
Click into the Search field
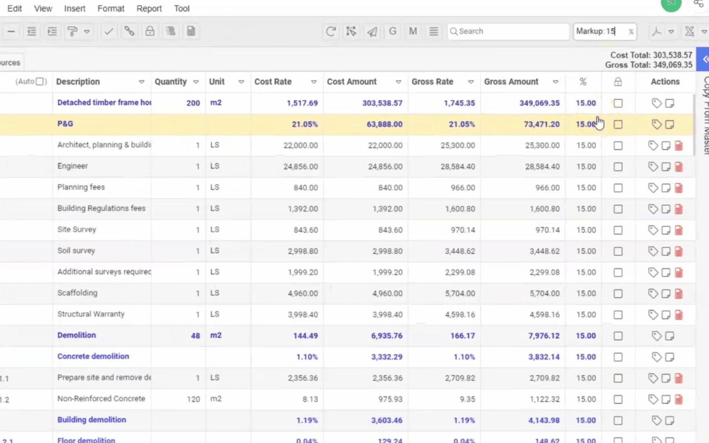click(x=509, y=32)
